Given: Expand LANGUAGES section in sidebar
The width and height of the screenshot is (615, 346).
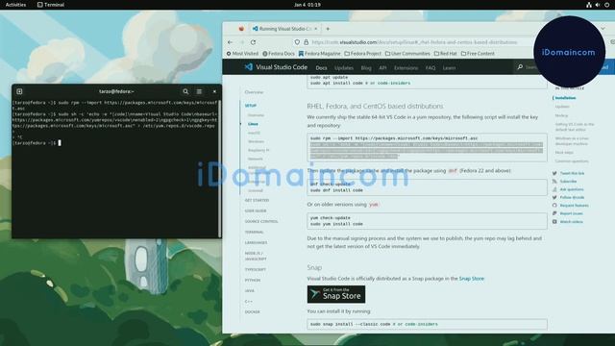Looking at the screenshot, I should tap(257, 243).
